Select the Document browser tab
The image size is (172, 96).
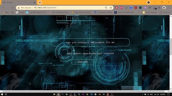pos(19,2)
